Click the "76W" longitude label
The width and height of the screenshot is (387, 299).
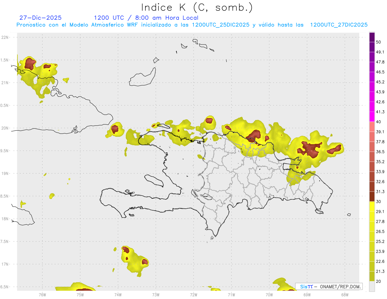pyautogui.click(x=42, y=294)
